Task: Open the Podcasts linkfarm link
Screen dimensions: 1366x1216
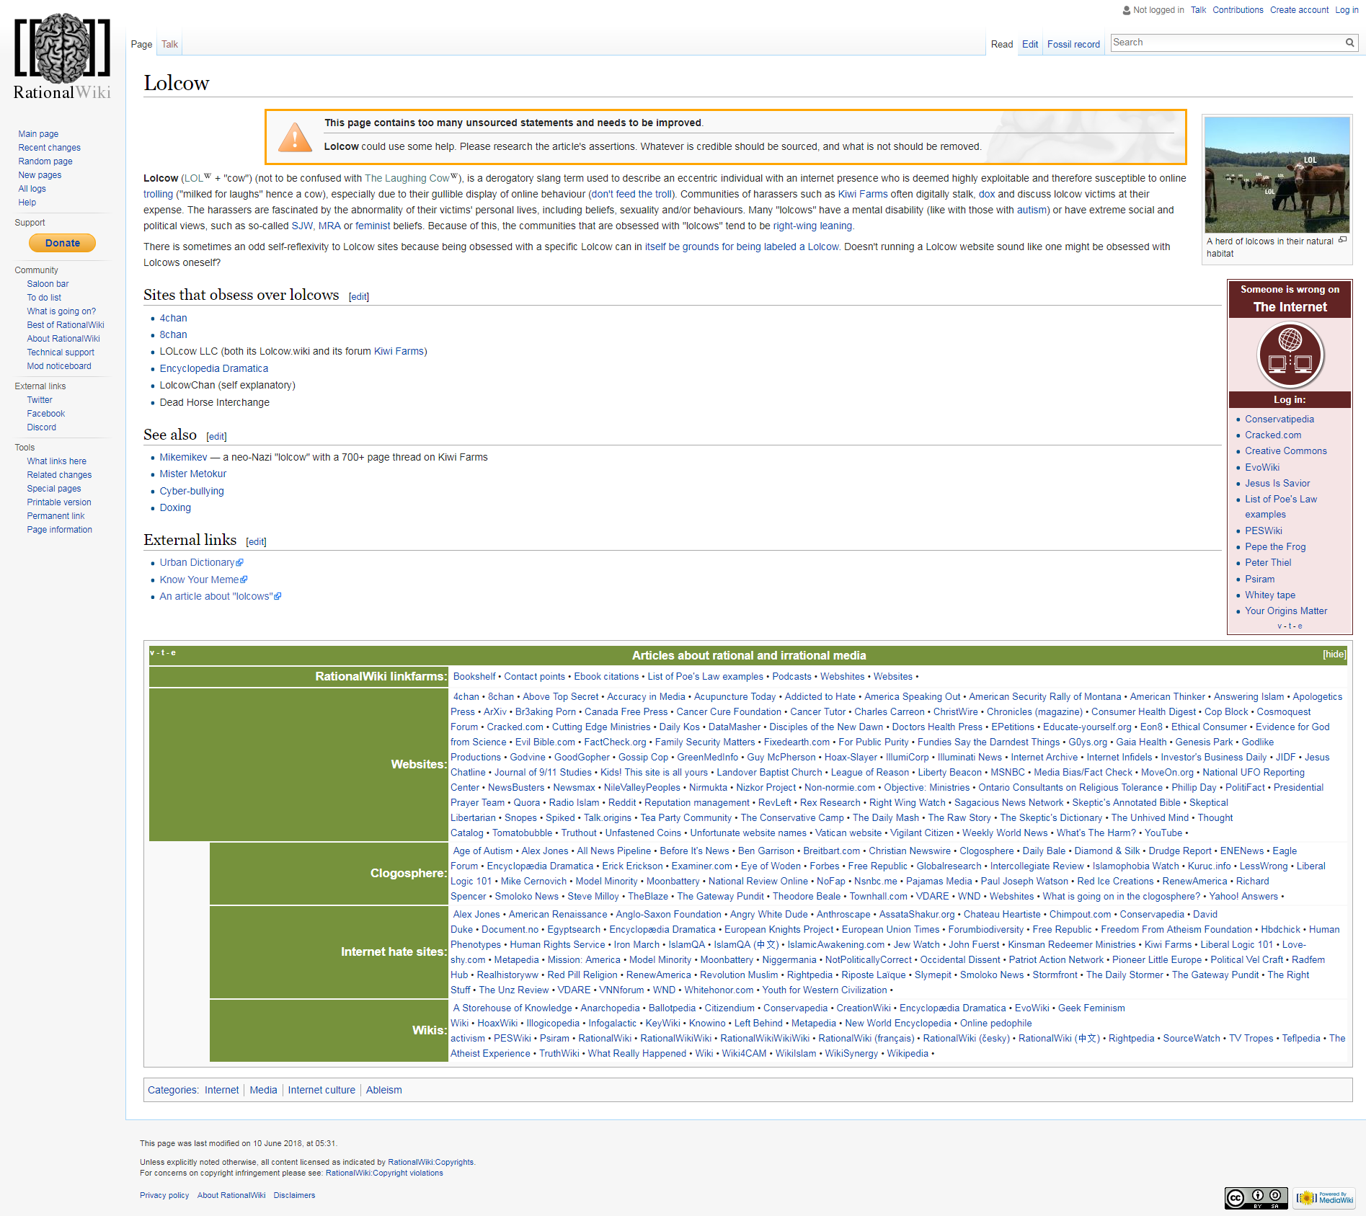Action: 791,676
